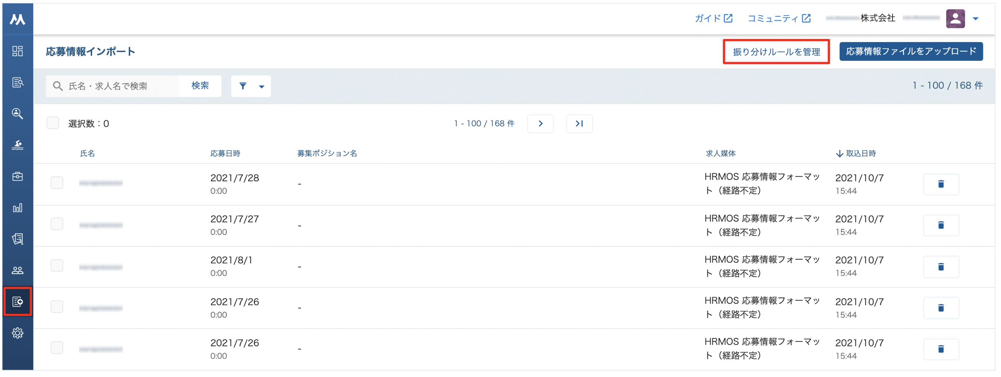Open the briefcase jobs icon in sidebar
1001x377 pixels.
[x=18, y=176]
